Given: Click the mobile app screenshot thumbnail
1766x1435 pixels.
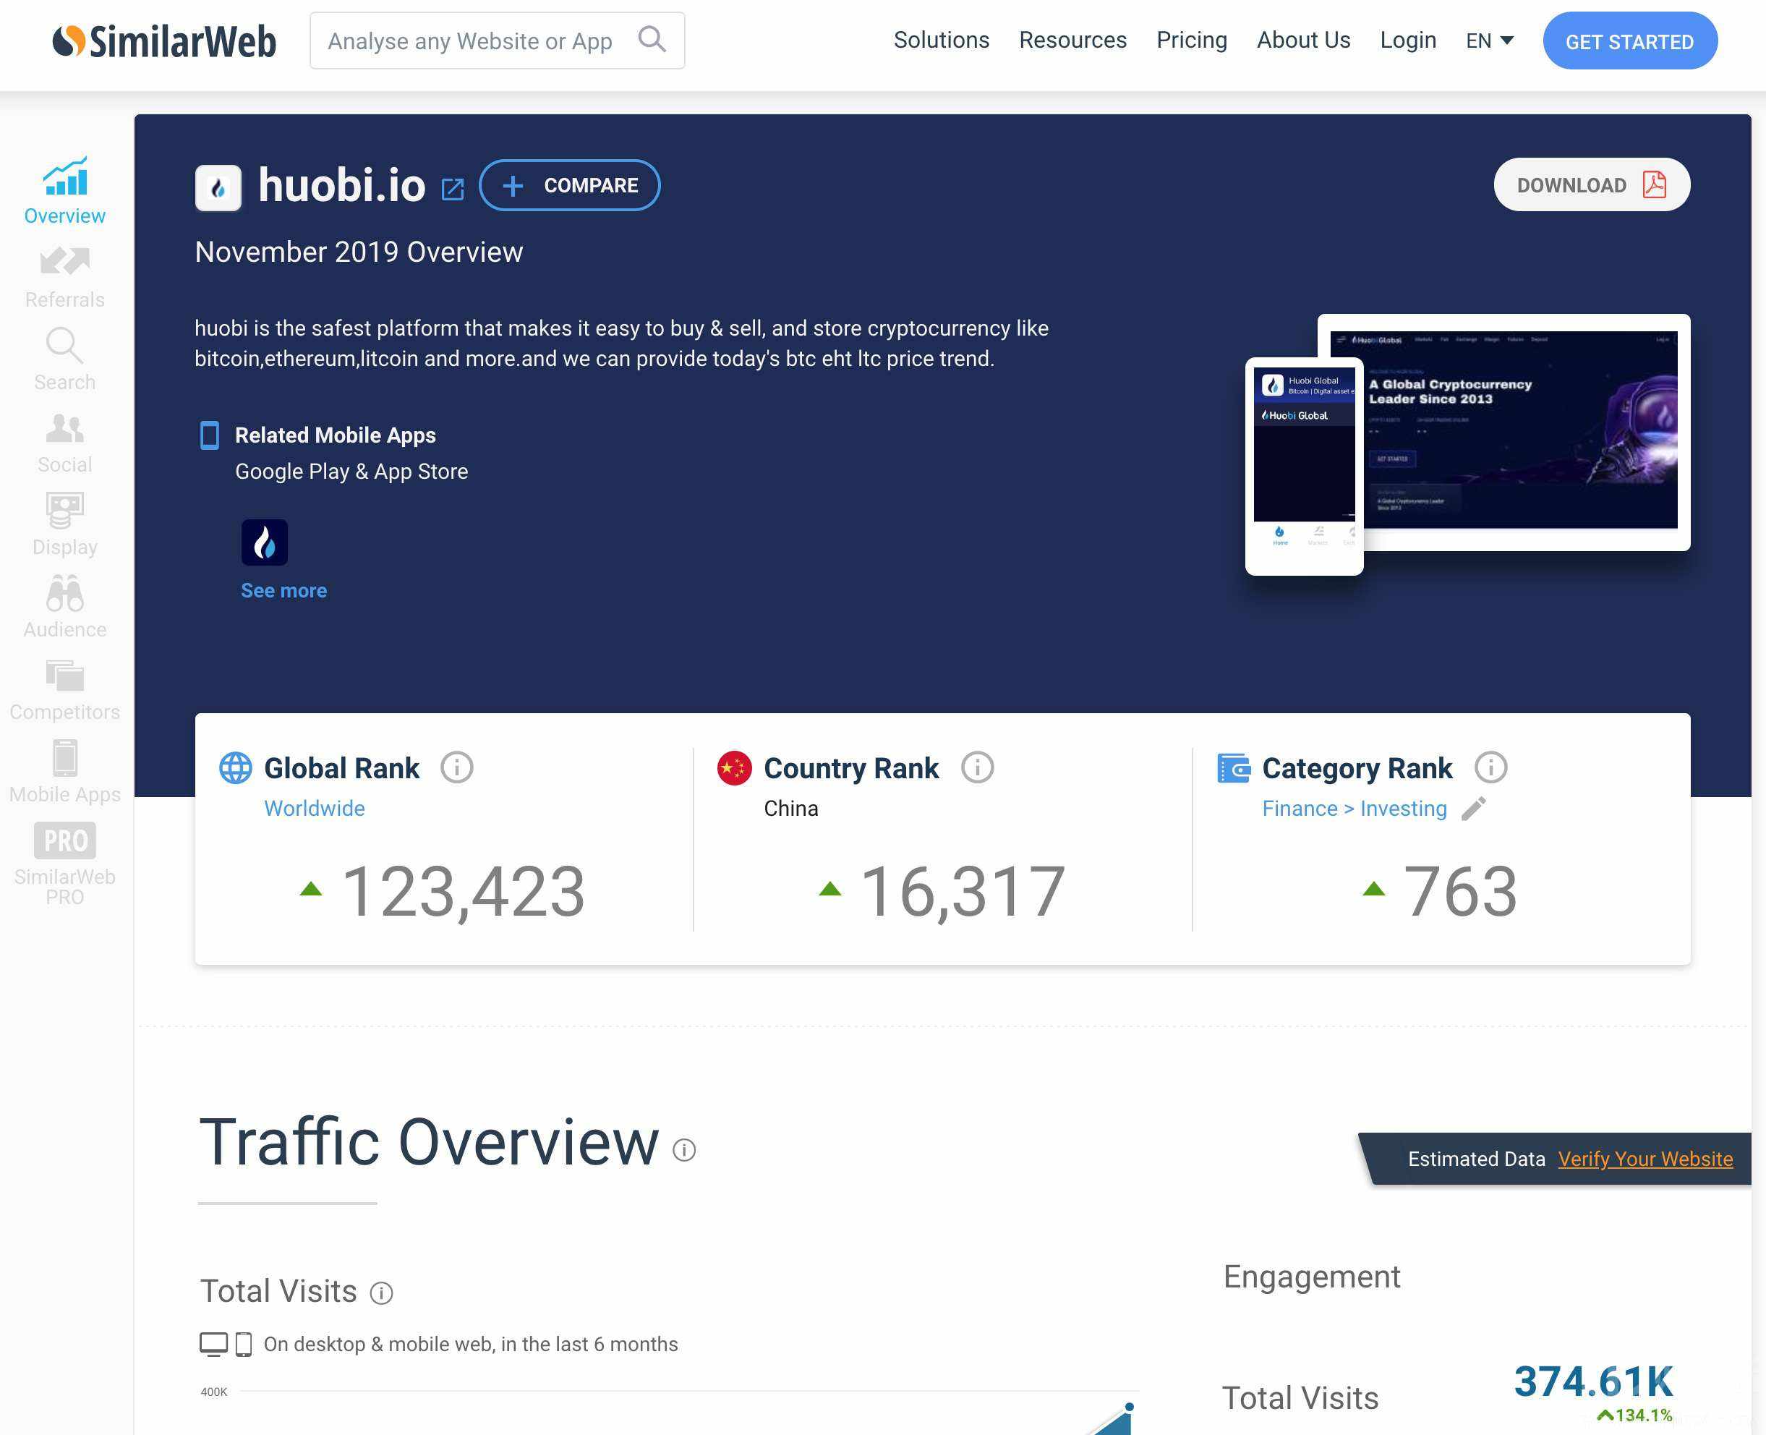Looking at the screenshot, I should 1304,467.
